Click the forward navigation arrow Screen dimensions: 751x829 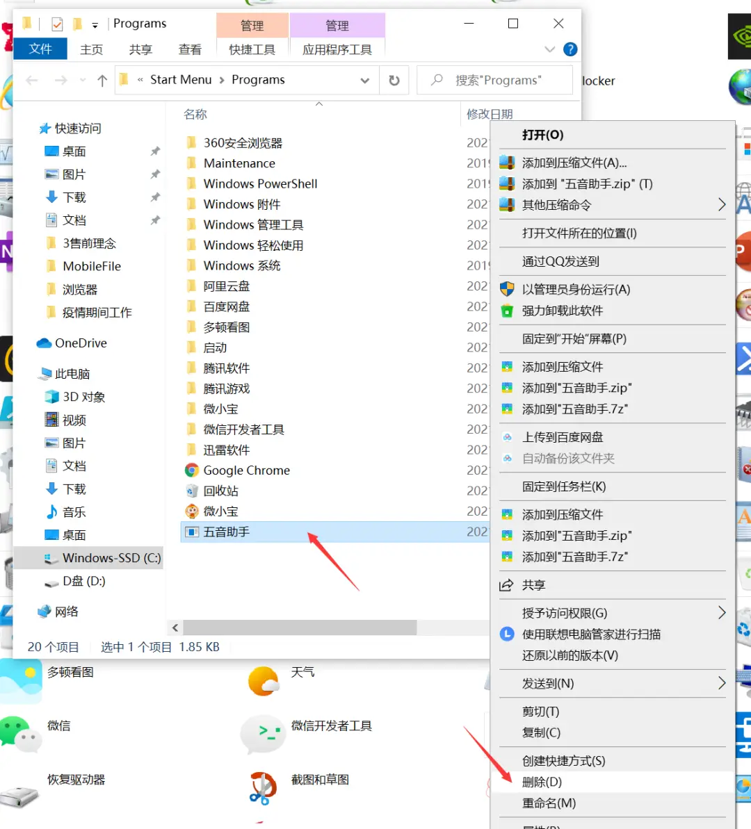click(61, 81)
